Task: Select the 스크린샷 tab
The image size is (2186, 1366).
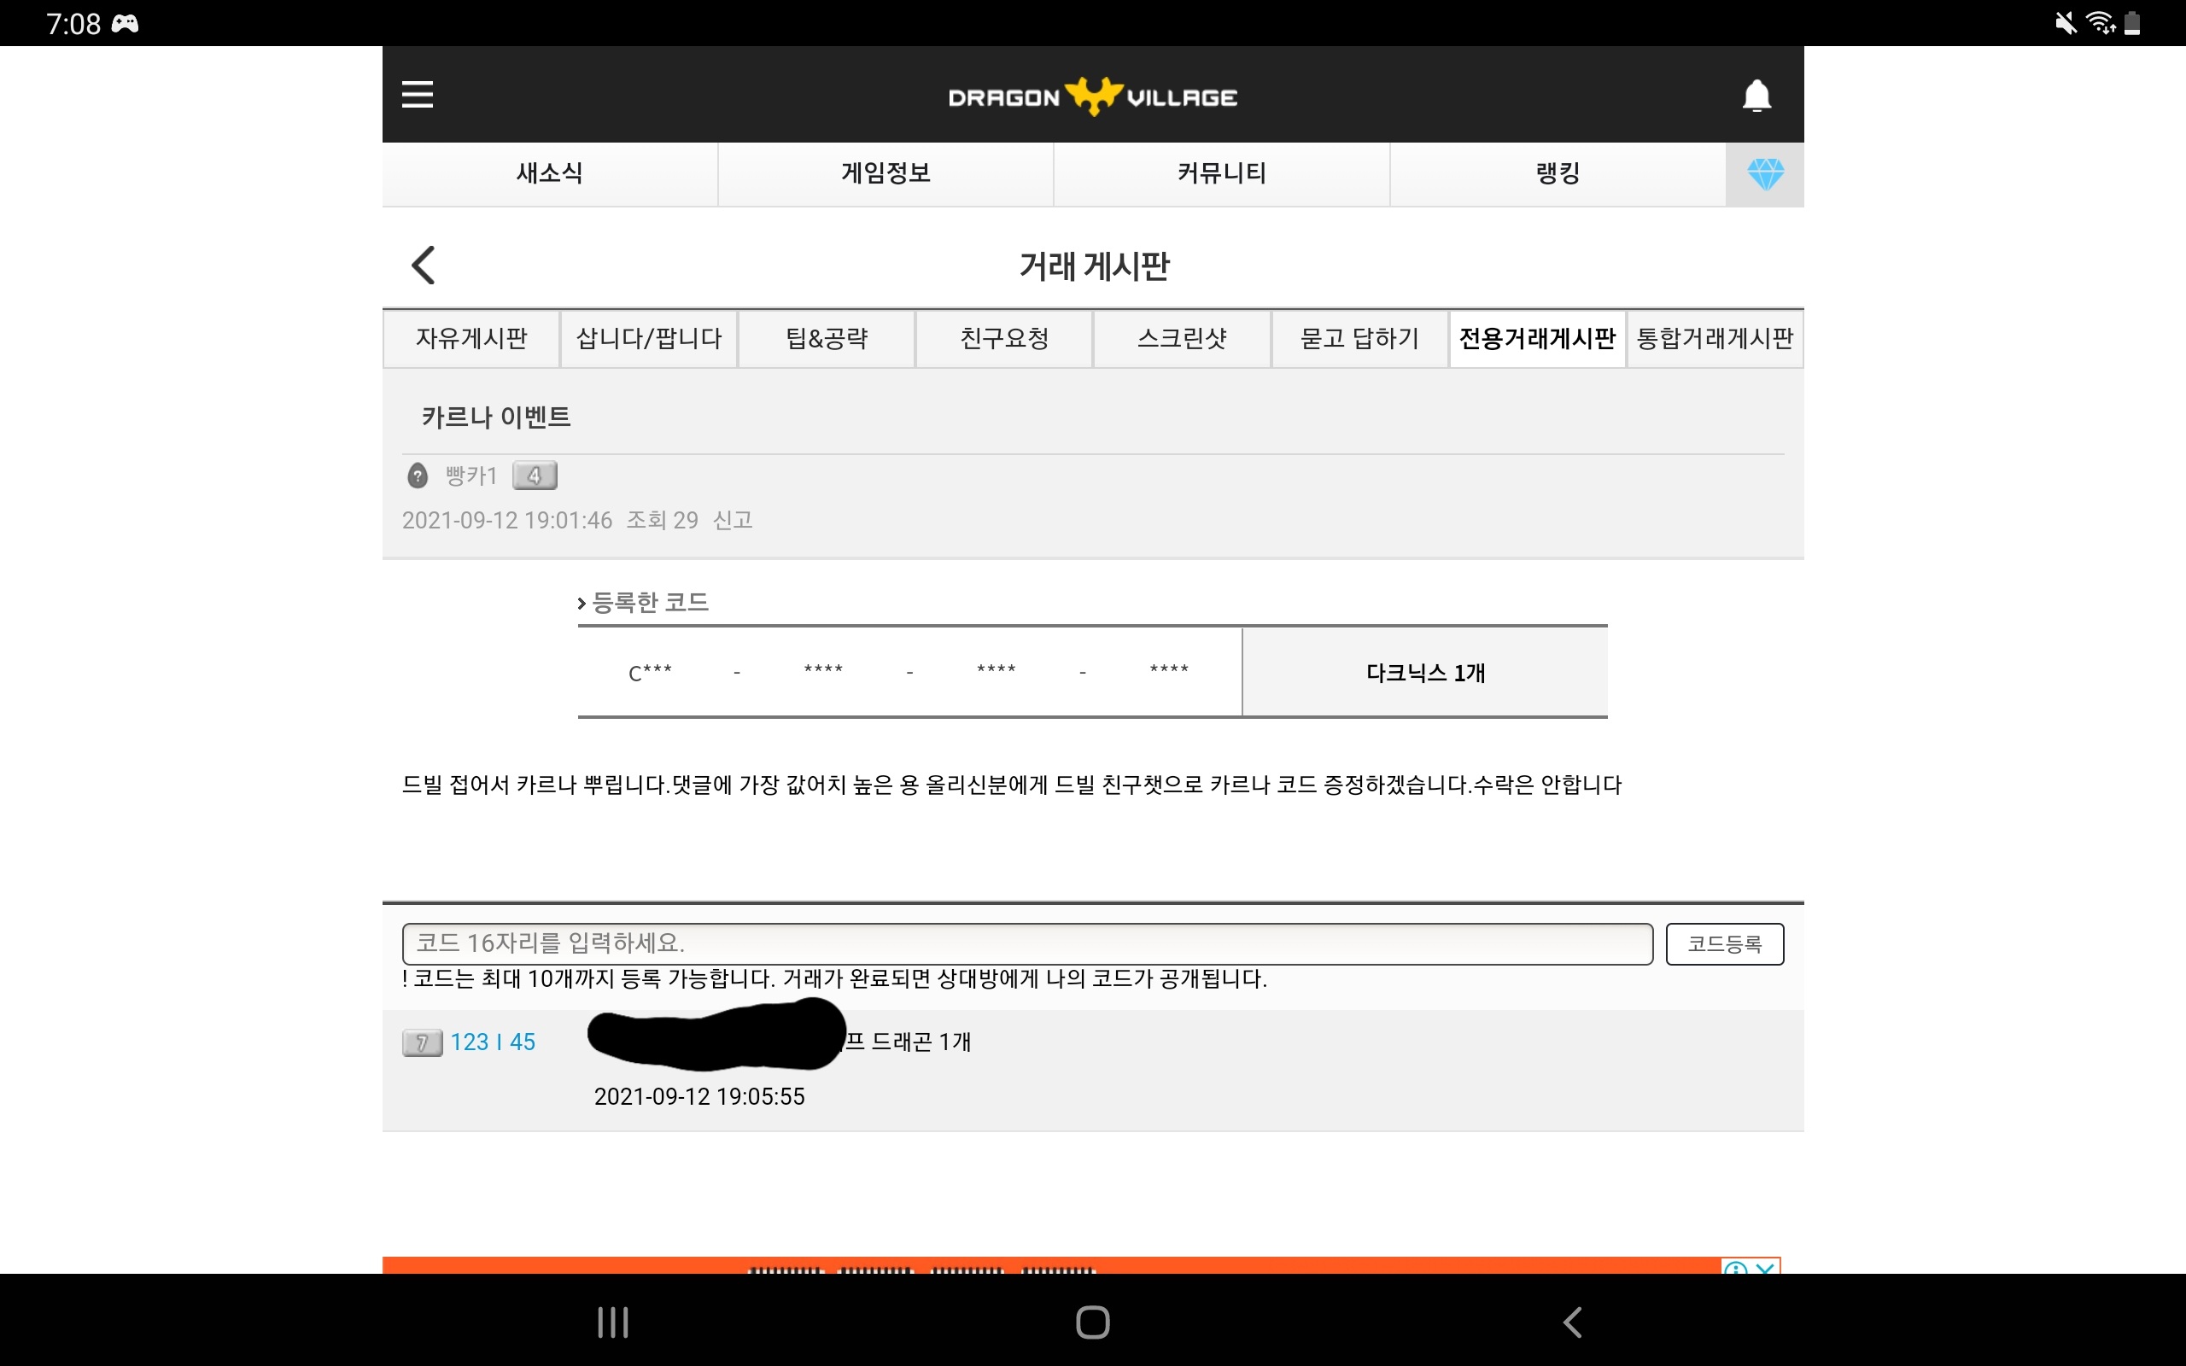Action: coord(1182,339)
